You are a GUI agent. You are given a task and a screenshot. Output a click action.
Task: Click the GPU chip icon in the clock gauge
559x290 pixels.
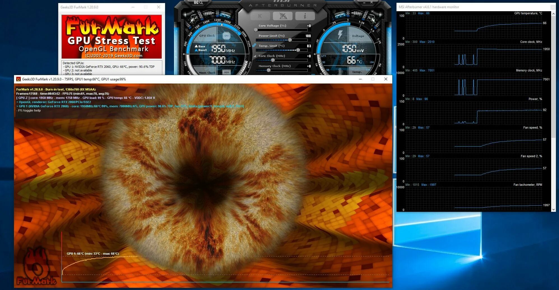226,36
